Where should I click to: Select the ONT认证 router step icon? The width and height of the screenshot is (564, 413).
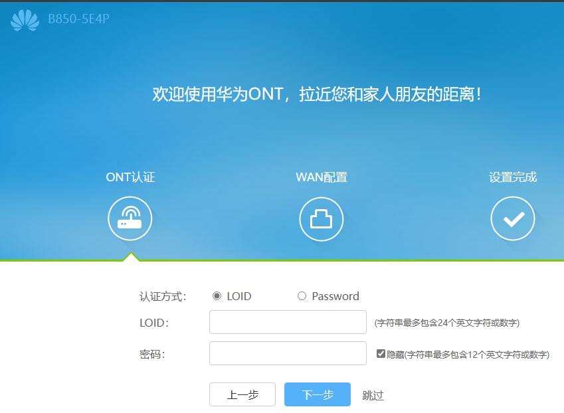(x=130, y=218)
